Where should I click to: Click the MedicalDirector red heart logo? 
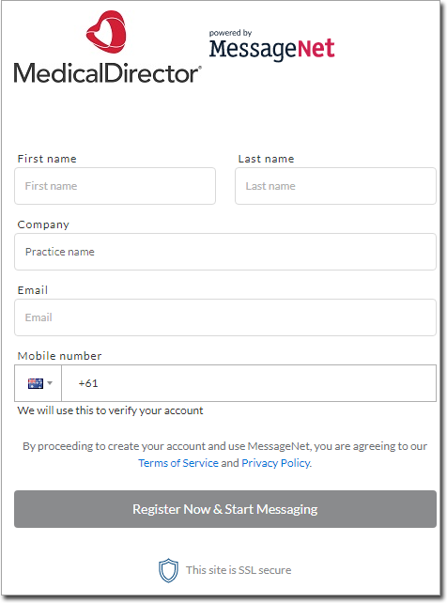coord(106,32)
